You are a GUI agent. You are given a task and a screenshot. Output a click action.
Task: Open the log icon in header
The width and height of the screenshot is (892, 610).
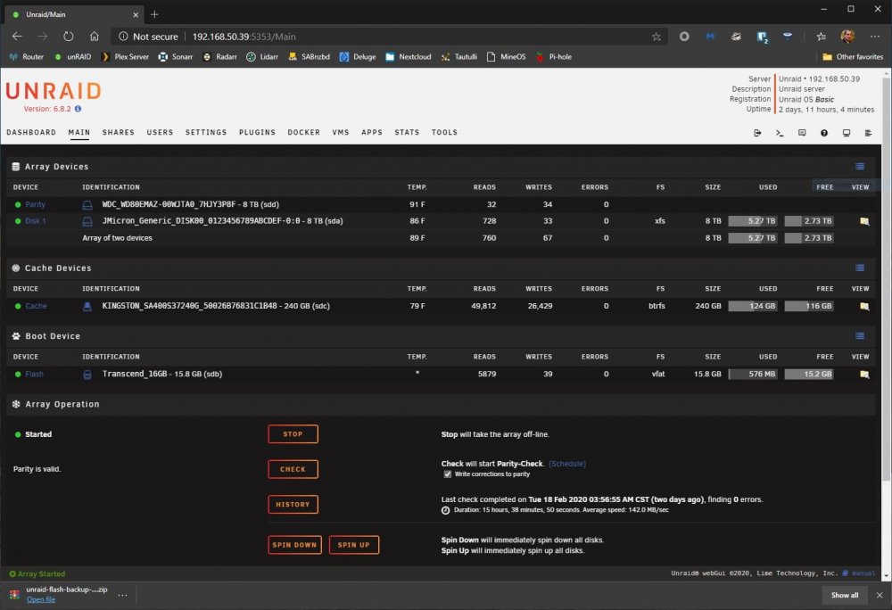point(868,133)
